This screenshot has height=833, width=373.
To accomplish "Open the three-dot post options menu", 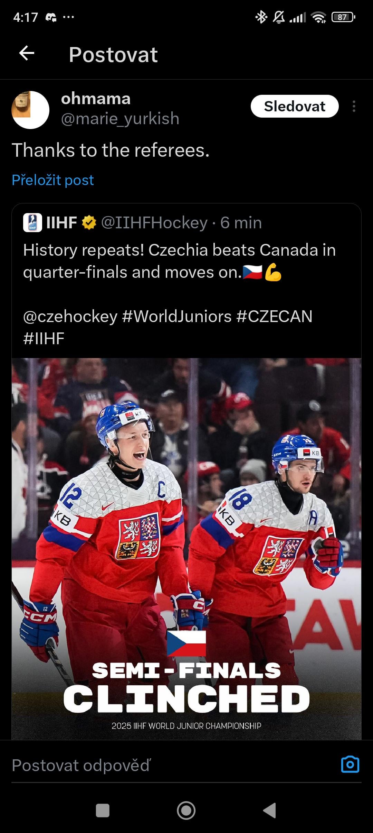I will point(354,106).
